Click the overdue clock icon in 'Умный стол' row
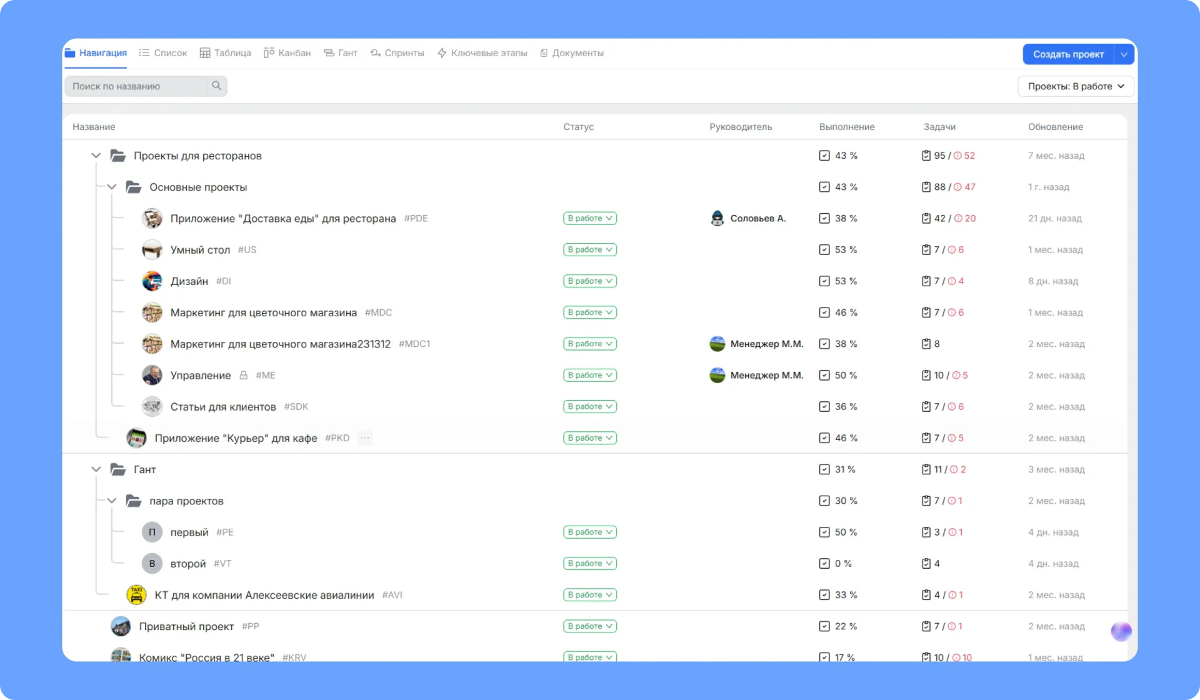Viewport: 1200px width, 700px height. (x=951, y=249)
